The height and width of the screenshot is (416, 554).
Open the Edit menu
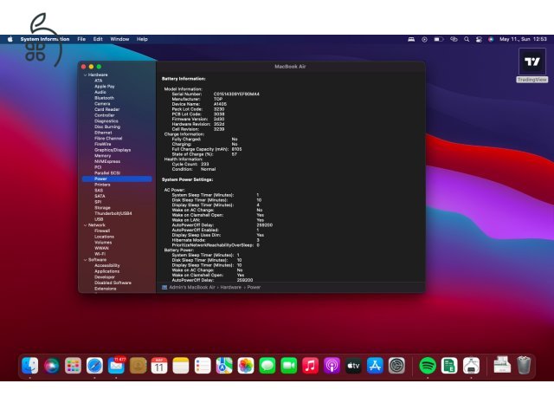coord(98,39)
